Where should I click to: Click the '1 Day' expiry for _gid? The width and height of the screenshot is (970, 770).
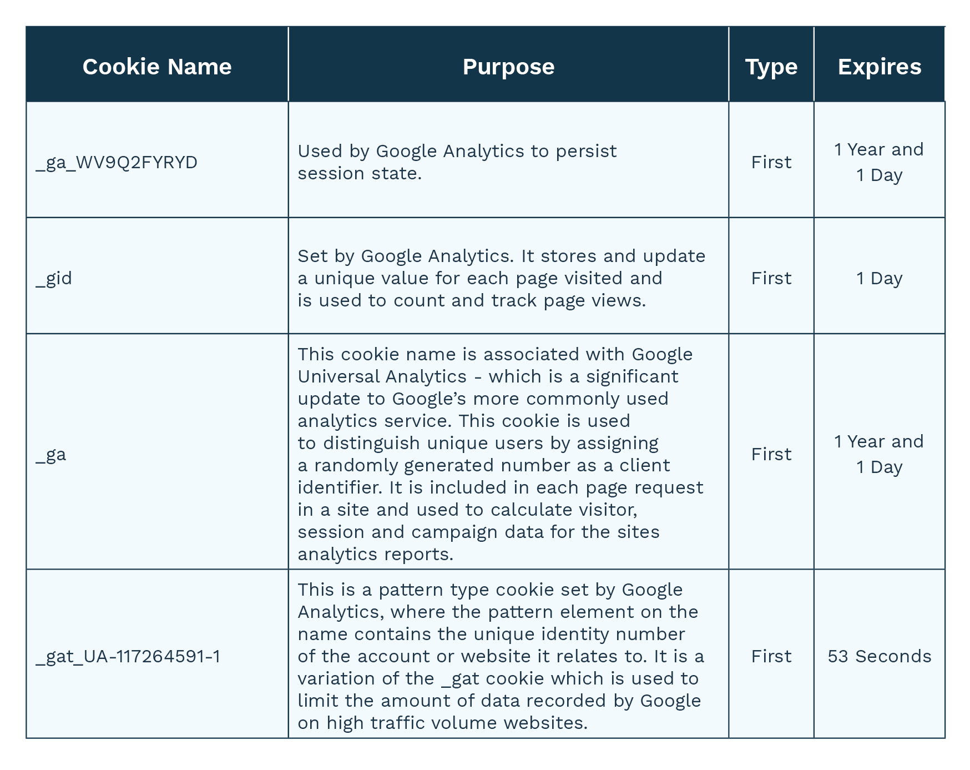(879, 278)
